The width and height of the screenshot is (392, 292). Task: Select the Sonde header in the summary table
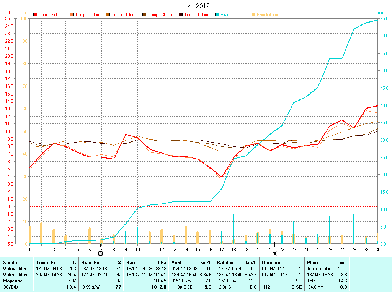click(x=9, y=263)
